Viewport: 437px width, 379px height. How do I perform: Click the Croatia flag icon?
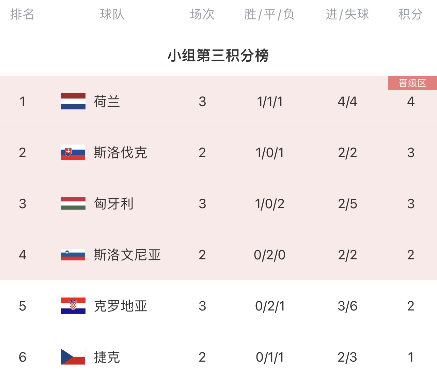(x=73, y=306)
